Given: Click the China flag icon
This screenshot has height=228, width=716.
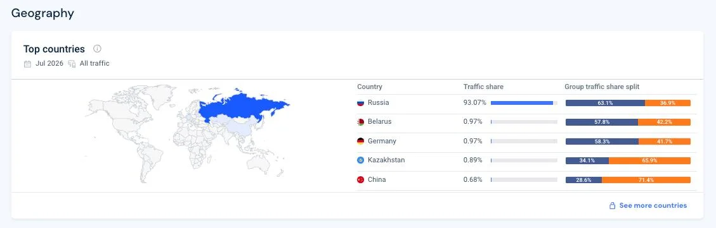Looking at the screenshot, I should tap(360, 180).
